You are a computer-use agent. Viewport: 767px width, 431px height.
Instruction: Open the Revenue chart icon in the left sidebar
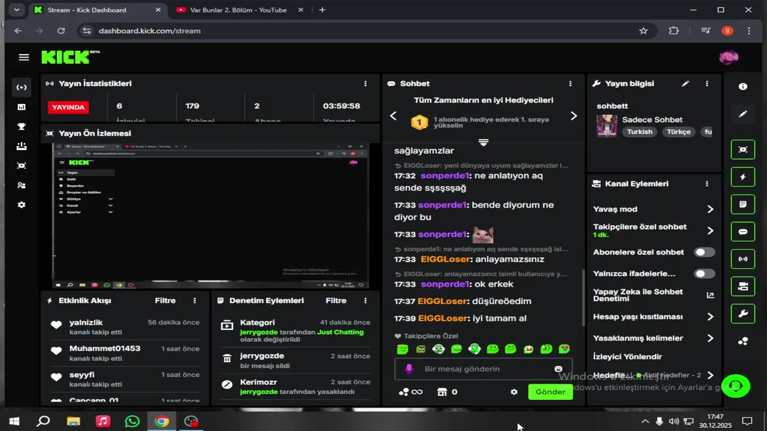point(22,107)
